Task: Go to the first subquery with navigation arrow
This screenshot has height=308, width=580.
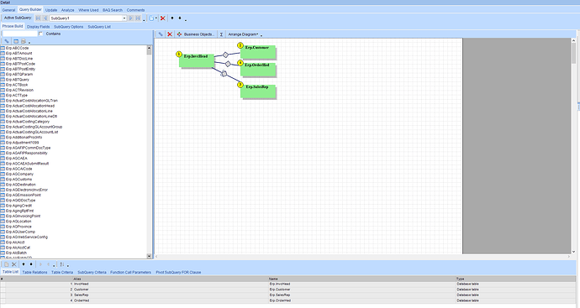Action: click(x=38, y=18)
